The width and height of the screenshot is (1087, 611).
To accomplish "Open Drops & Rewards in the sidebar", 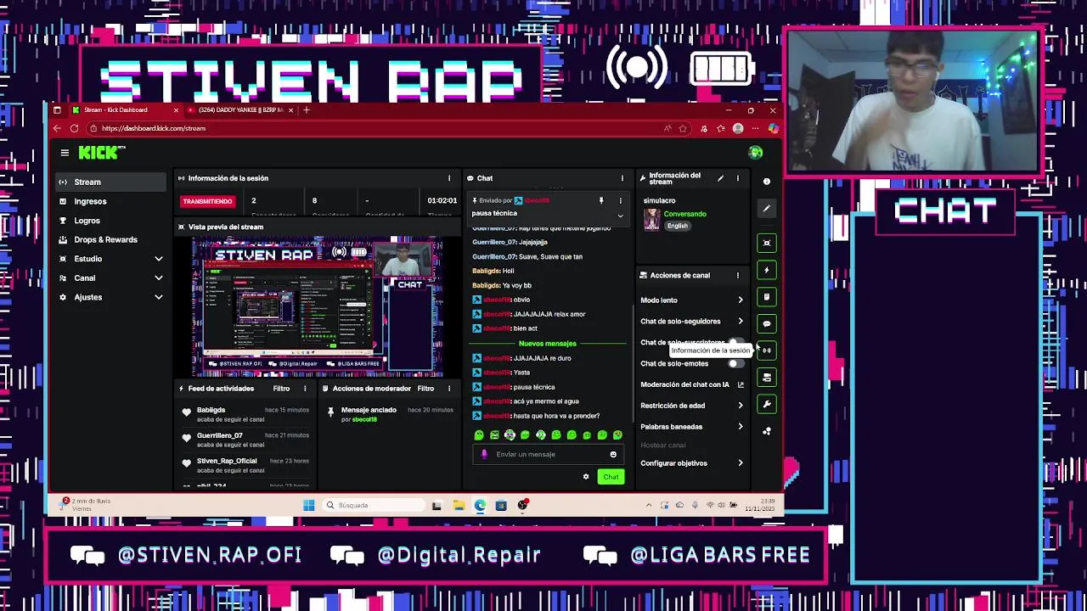I will (111, 239).
